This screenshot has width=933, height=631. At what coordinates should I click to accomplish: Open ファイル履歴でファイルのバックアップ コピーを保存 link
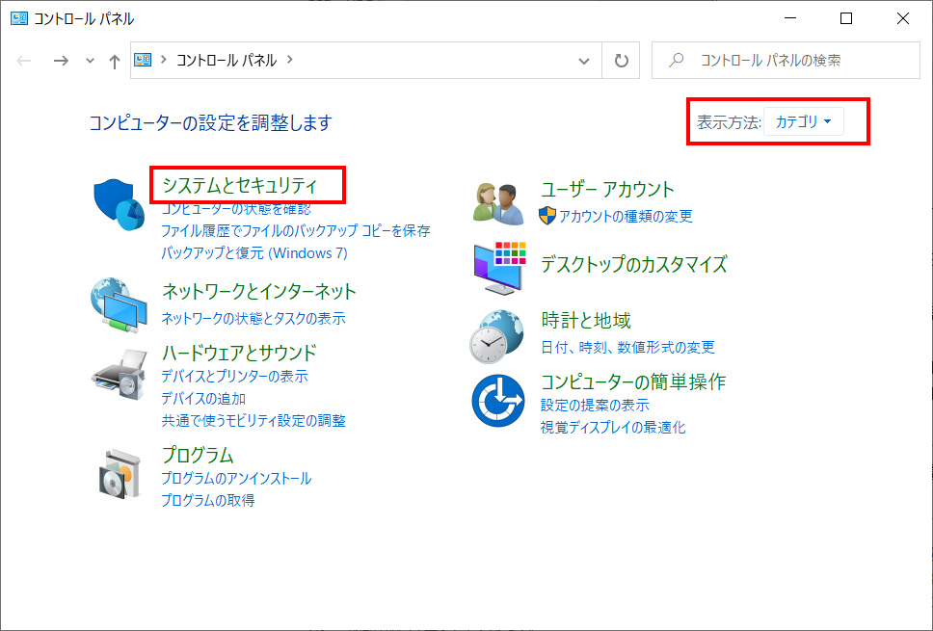coord(296,231)
